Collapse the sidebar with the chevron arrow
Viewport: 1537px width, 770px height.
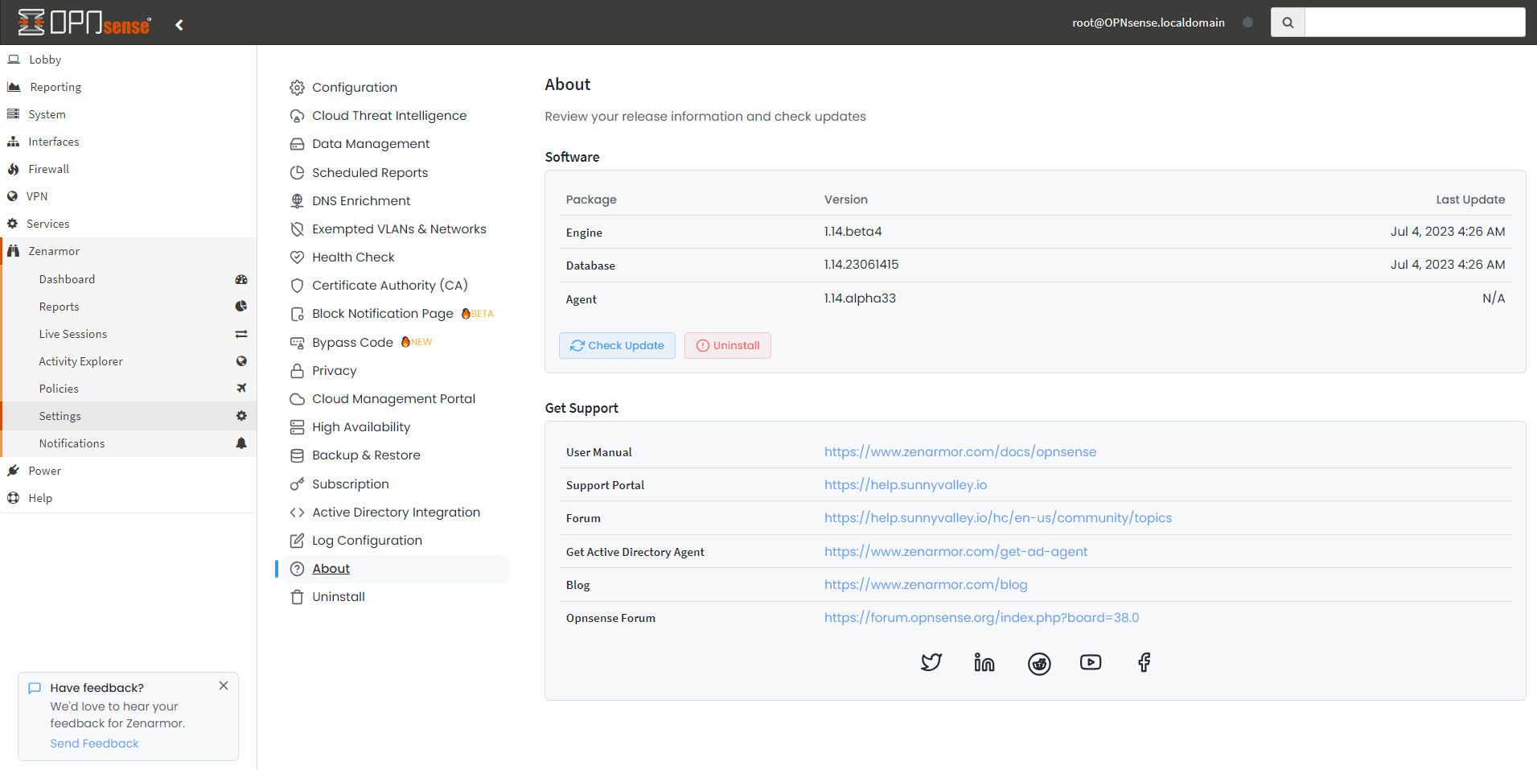[x=179, y=25]
